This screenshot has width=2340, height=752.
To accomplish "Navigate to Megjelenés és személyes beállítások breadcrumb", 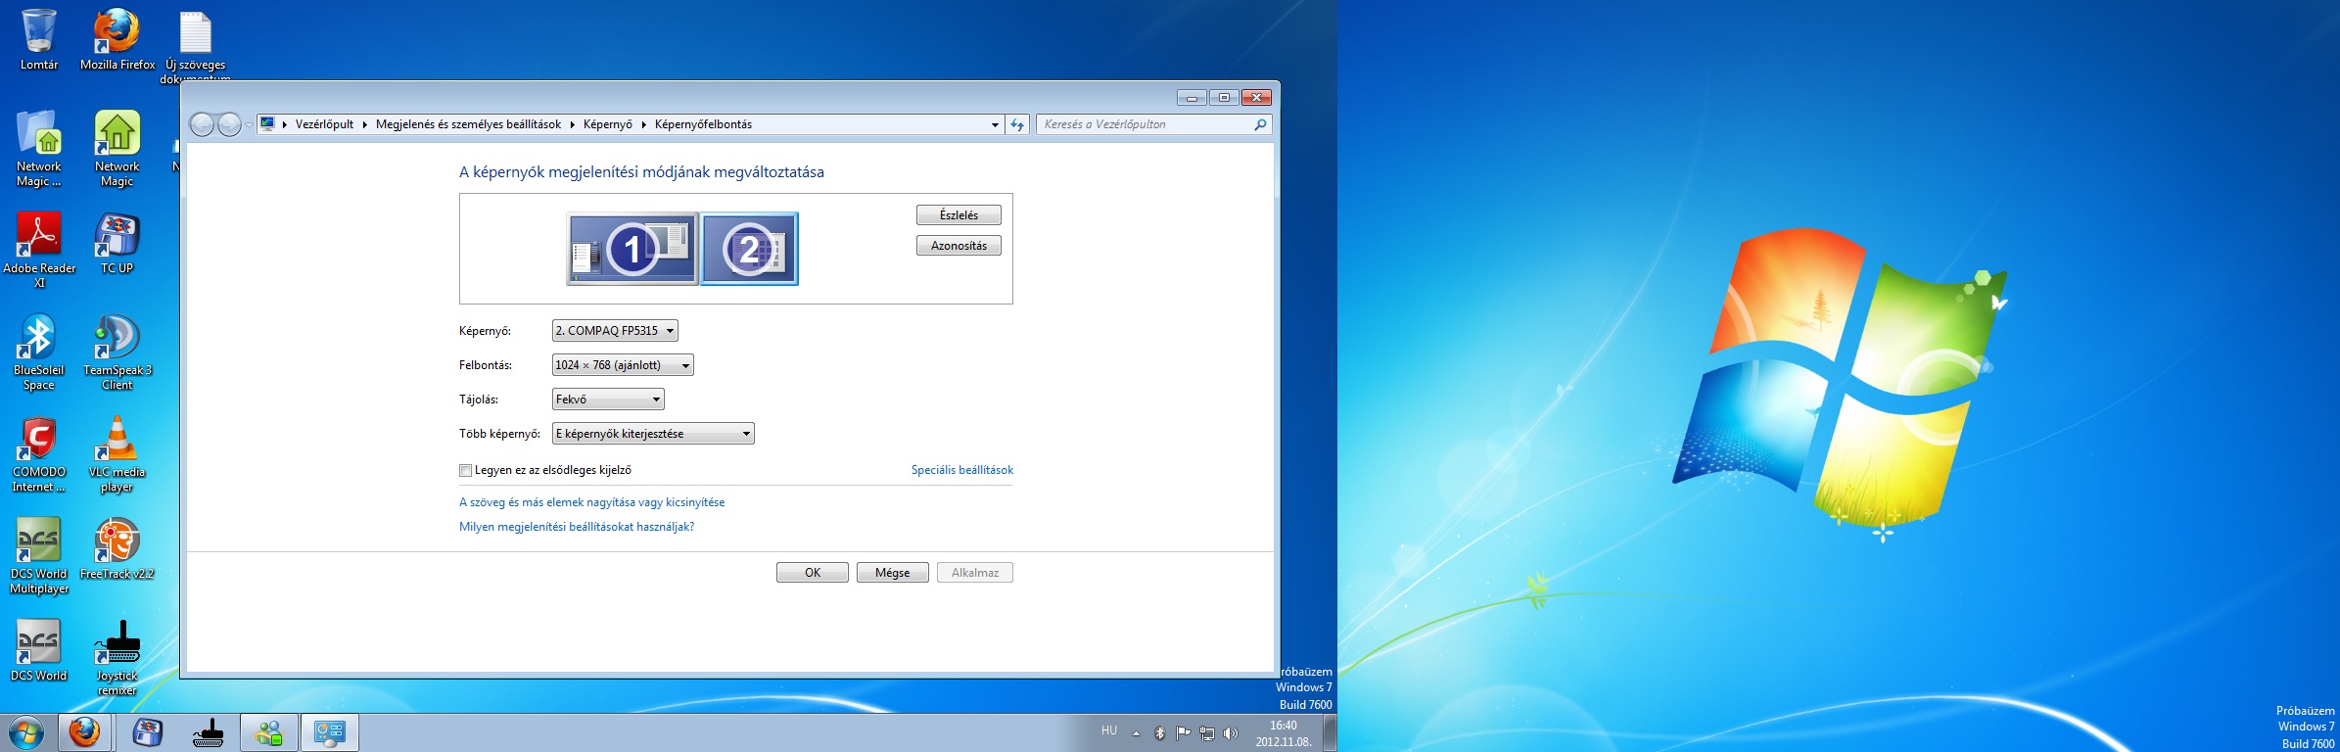I will tap(468, 124).
